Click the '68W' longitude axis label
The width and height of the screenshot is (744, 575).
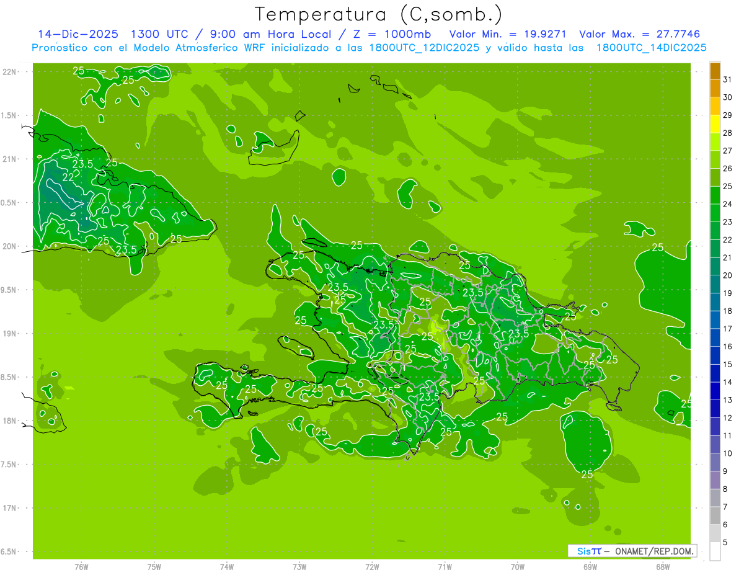pyautogui.click(x=662, y=566)
